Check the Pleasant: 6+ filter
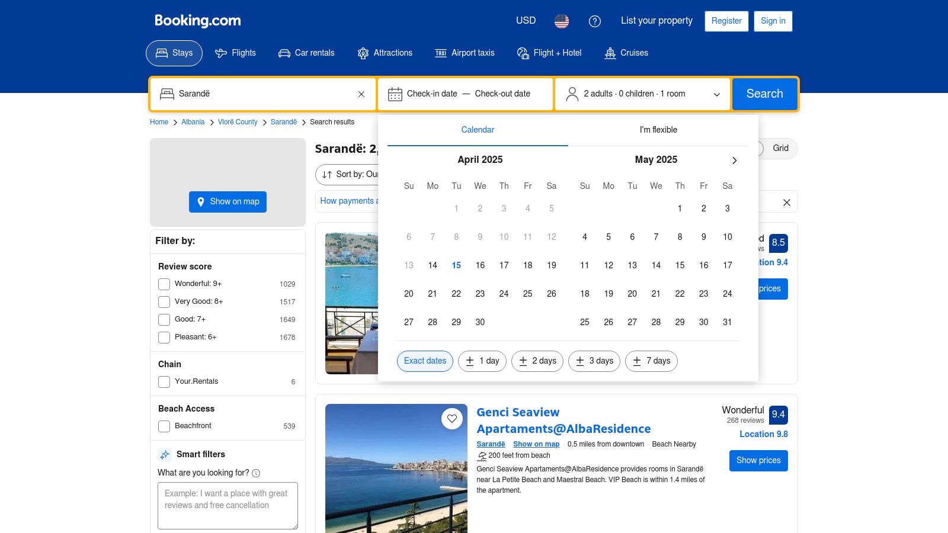Image resolution: width=948 pixels, height=533 pixels. tap(164, 338)
